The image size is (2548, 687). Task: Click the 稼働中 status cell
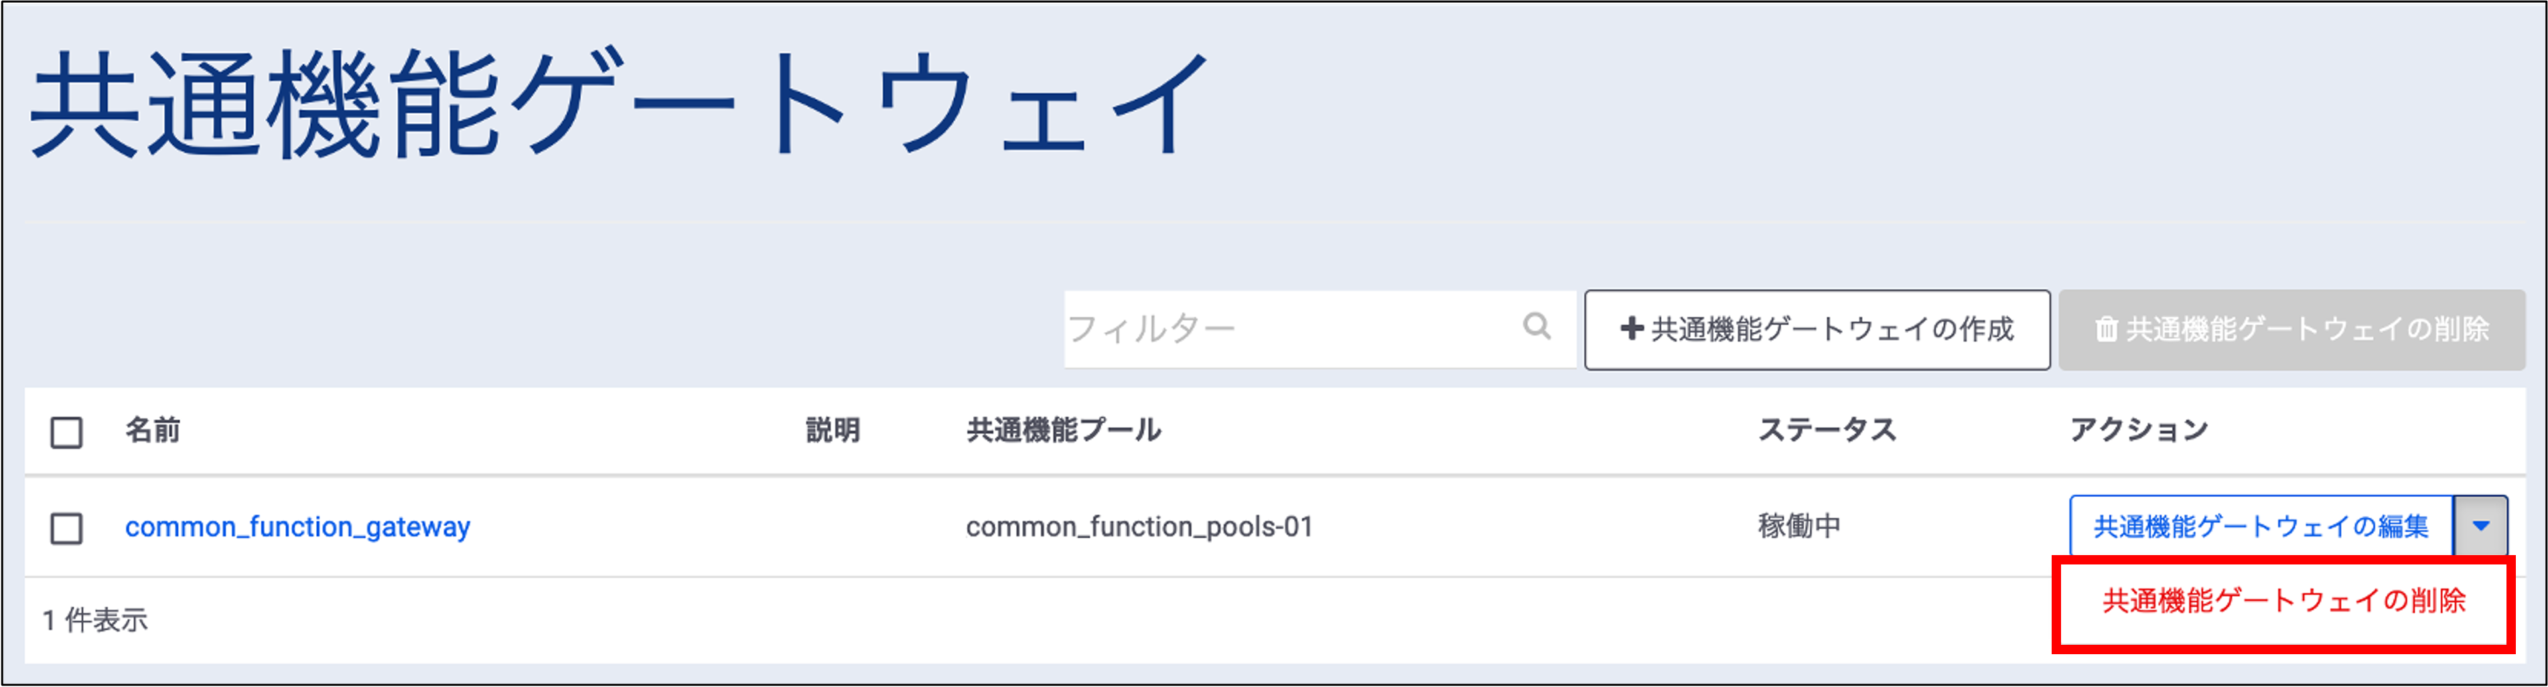tap(1798, 526)
